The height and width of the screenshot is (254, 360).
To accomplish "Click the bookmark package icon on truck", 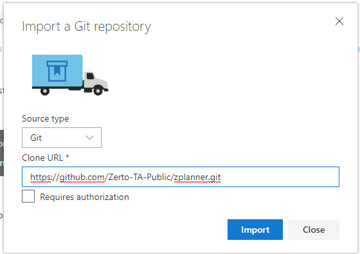I will [57, 71].
